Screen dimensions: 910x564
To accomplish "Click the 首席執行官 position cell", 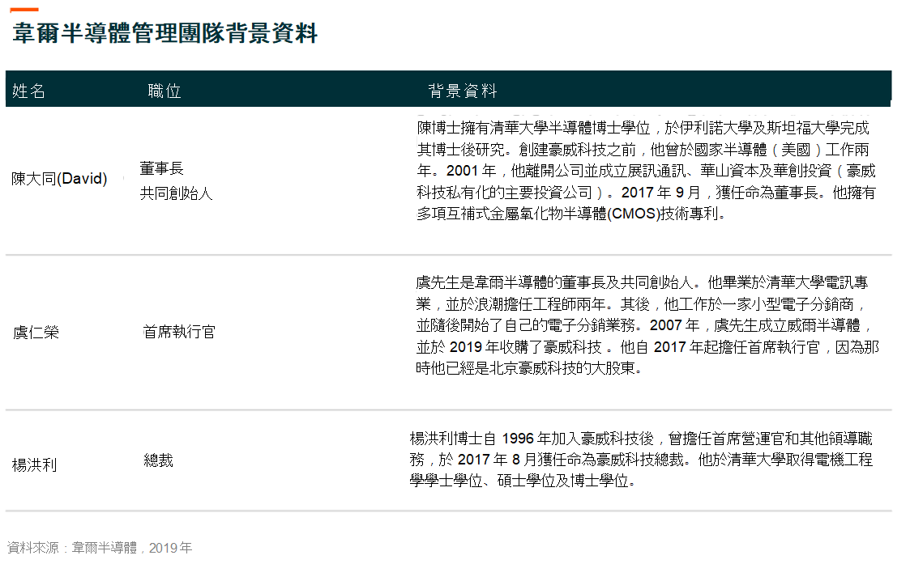I will (x=179, y=332).
